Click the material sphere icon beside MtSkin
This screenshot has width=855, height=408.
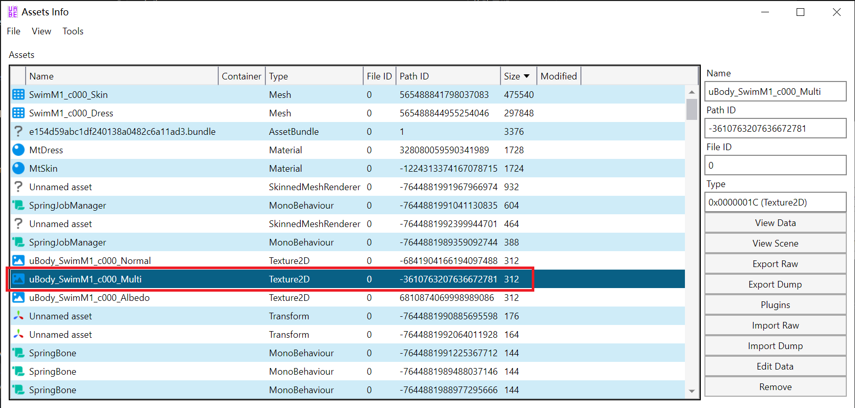[18, 168]
